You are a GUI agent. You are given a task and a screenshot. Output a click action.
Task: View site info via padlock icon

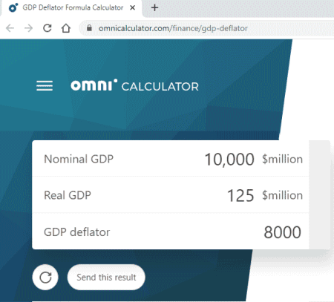pos(89,28)
